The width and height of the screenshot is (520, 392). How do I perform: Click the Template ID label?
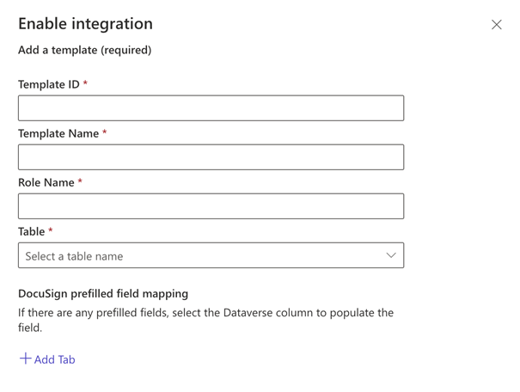(48, 84)
